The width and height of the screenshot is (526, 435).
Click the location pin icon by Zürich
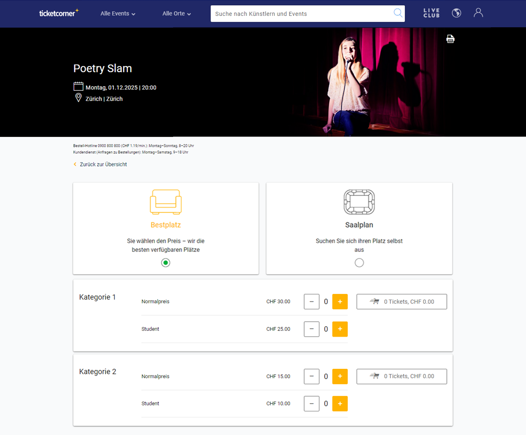(x=78, y=98)
